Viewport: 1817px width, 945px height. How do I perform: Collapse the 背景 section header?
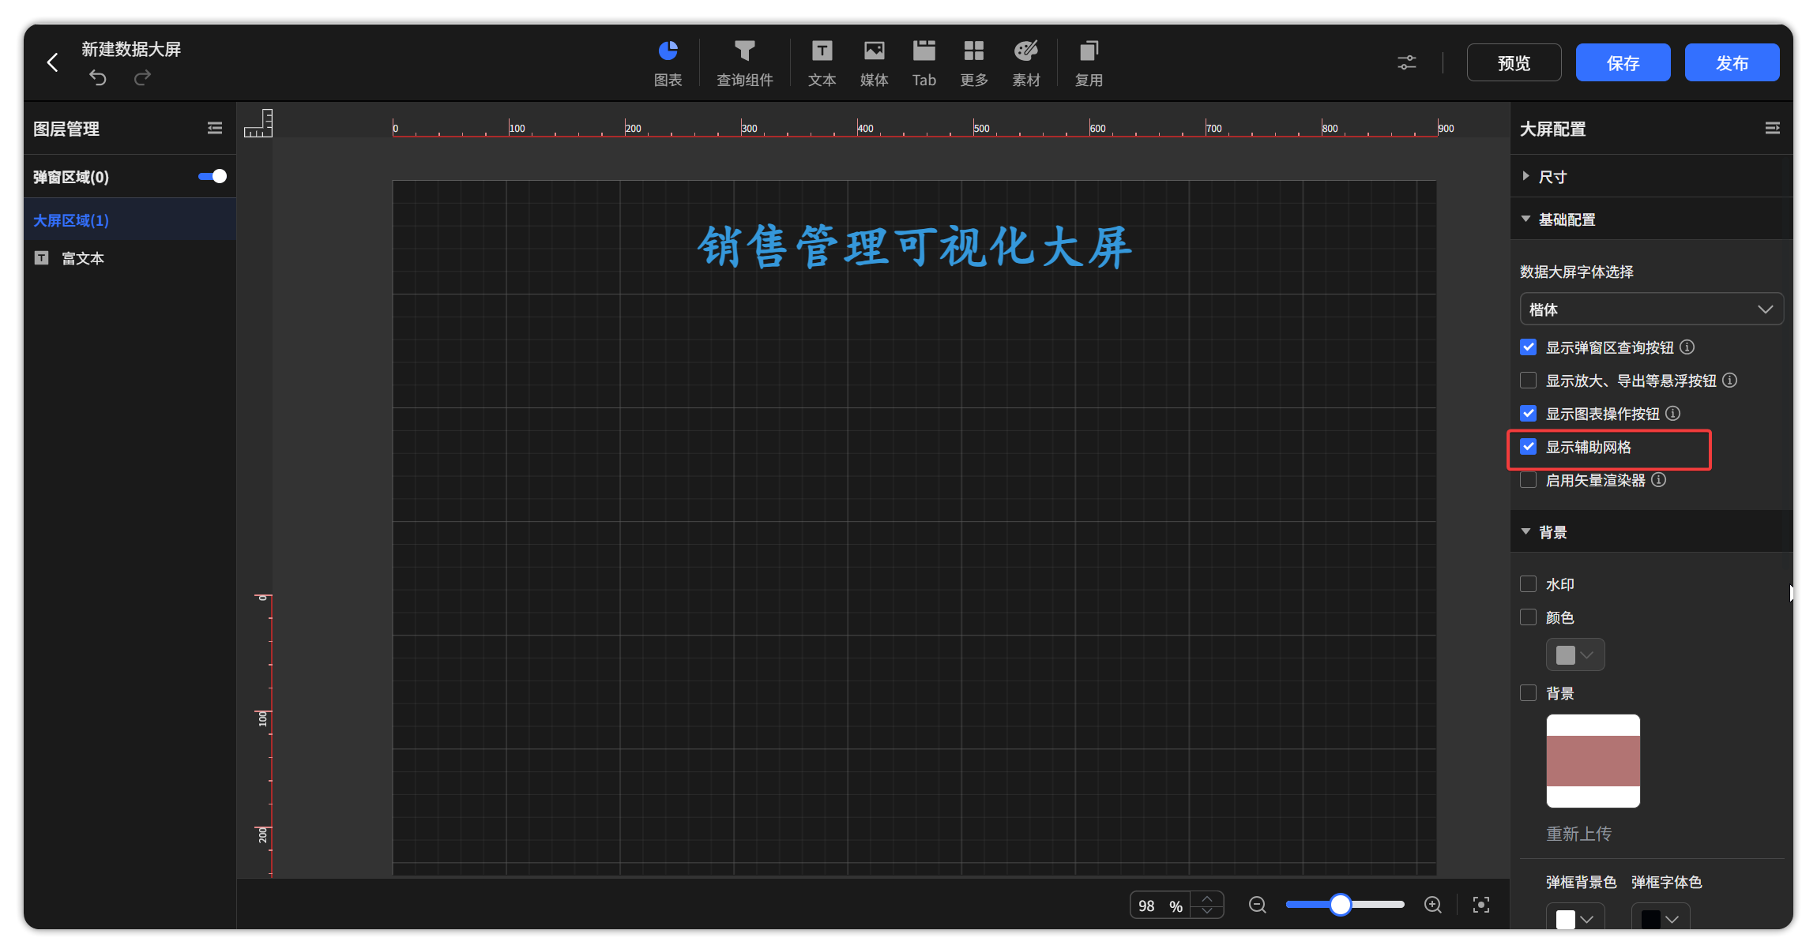point(1651,532)
